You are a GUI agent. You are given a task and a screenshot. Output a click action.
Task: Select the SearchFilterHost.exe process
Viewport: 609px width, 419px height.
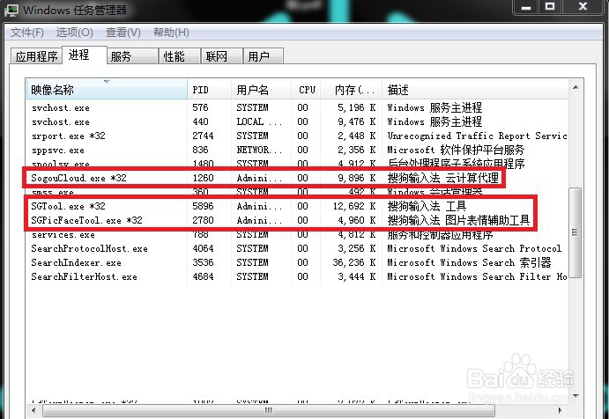click(297, 276)
